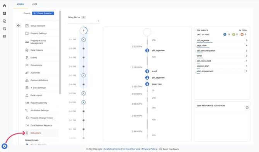Screen dimensions: 259x152
Task: Click the Custom definitions shapes icon
Action: coord(27,80)
